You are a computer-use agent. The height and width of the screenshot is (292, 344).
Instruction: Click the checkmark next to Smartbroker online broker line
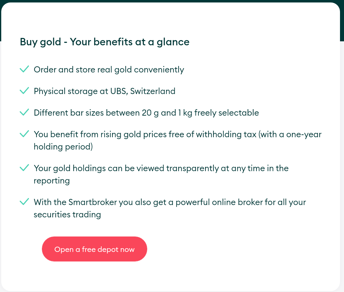click(24, 201)
